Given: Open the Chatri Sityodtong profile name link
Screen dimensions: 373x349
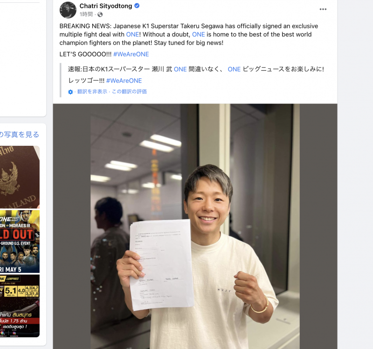Looking at the screenshot, I should (x=106, y=6).
